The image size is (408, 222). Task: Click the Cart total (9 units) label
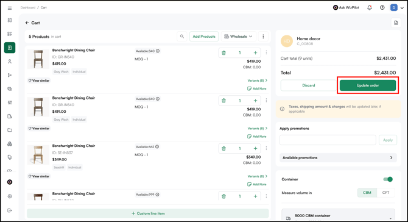coord(297,59)
